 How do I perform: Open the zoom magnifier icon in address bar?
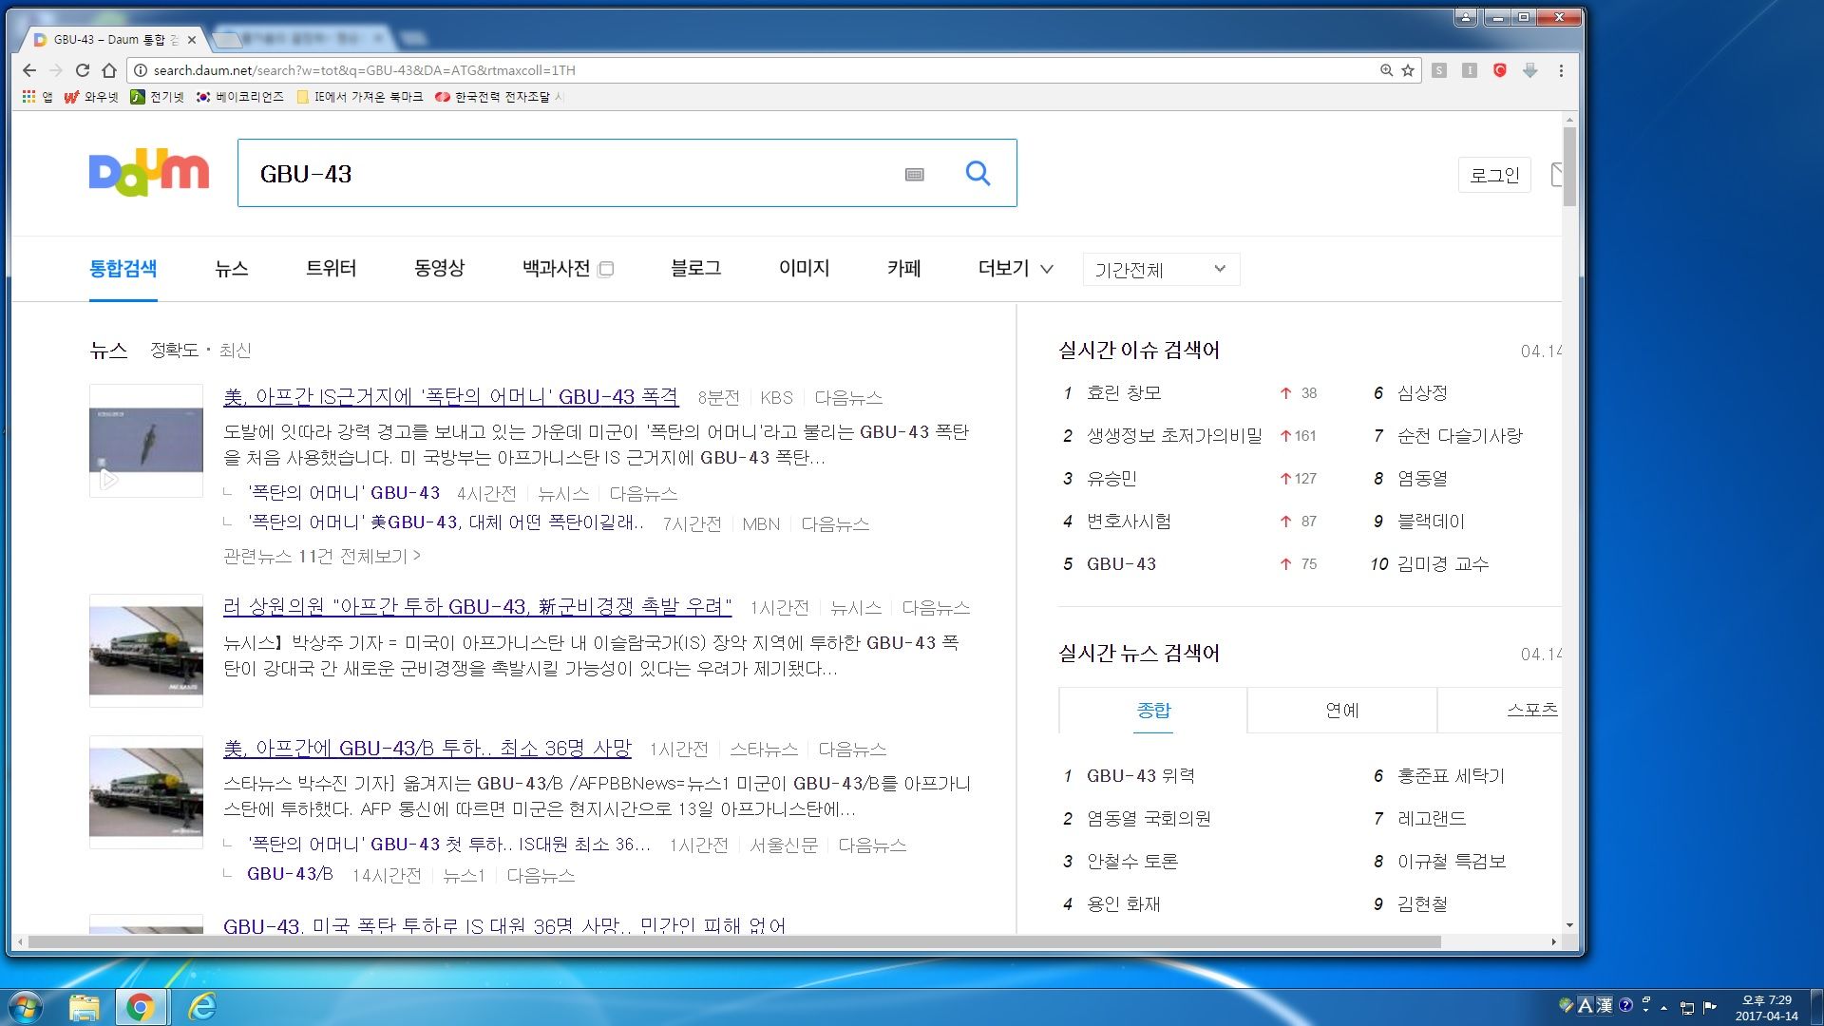coord(1387,70)
